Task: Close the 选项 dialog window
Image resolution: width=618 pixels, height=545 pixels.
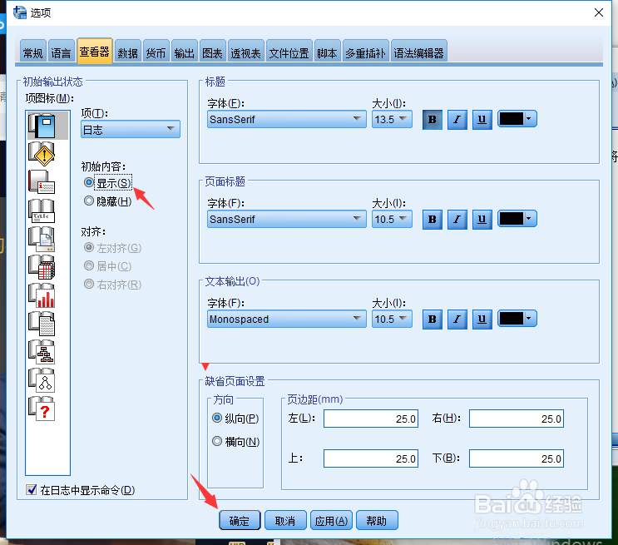Action: pyautogui.click(x=599, y=12)
